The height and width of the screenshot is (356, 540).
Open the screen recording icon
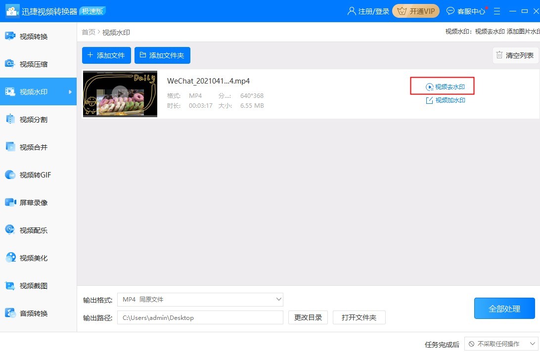[10, 202]
